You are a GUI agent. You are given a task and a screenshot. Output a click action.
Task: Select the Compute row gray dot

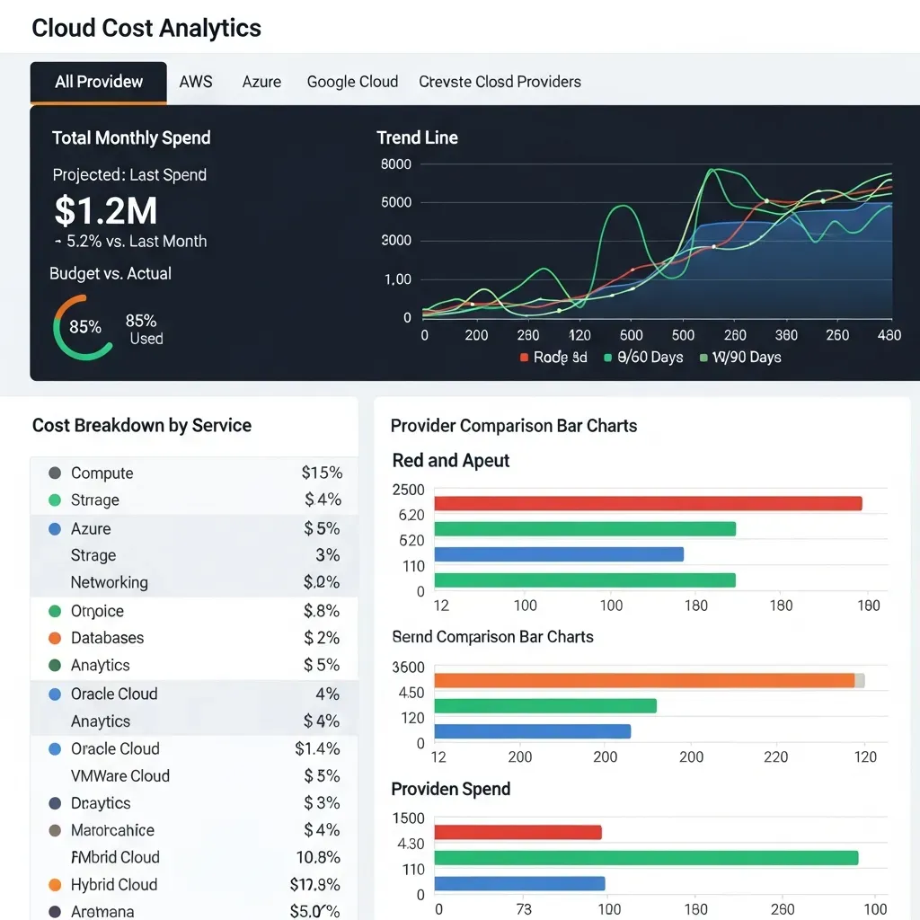click(55, 473)
